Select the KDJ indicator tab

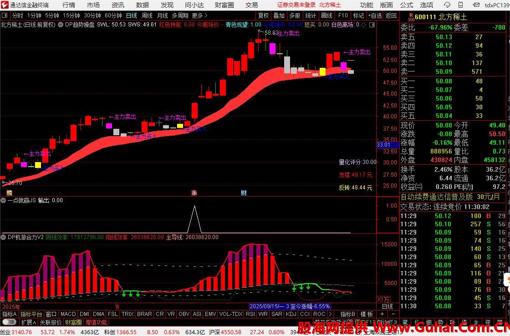pos(291,314)
